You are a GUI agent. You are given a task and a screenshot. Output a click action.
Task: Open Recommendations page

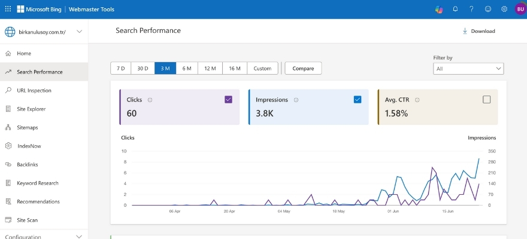point(44,201)
